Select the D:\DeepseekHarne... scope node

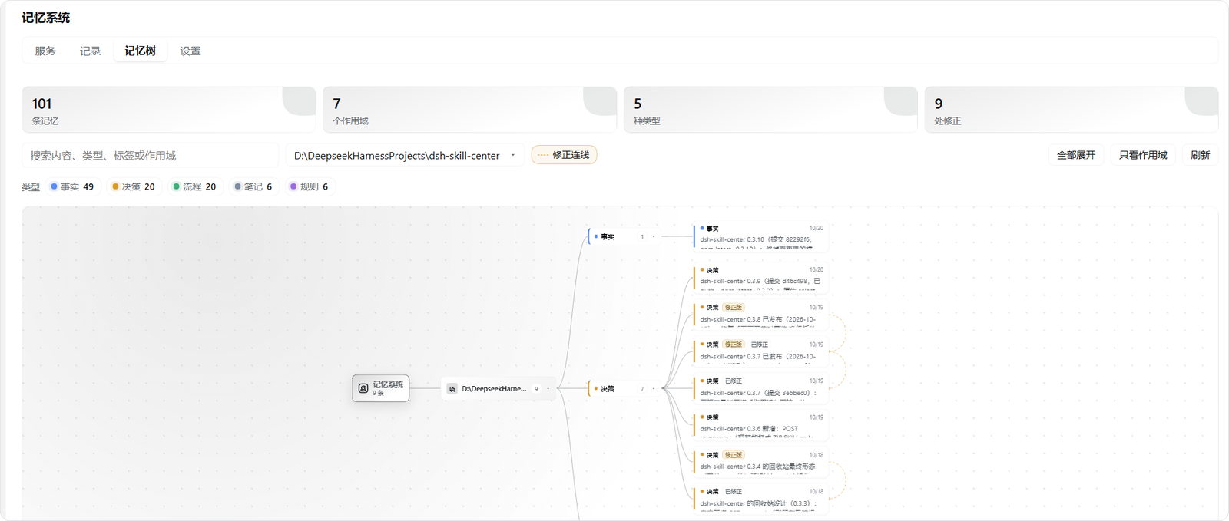tap(499, 389)
